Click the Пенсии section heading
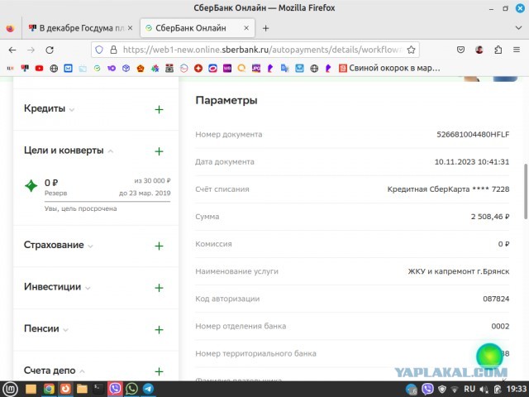 pyautogui.click(x=41, y=328)
